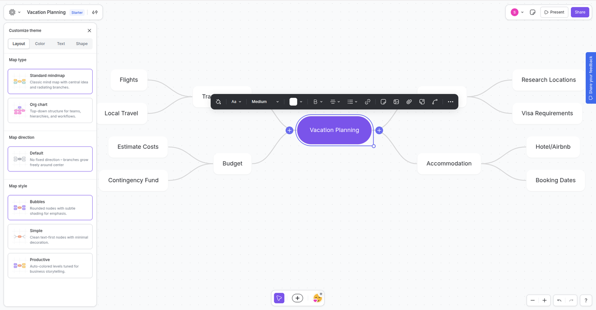This screenshot has width=596, height=310.
Task: Select the Estimate Costs node
Action: [x=138, y=147]
